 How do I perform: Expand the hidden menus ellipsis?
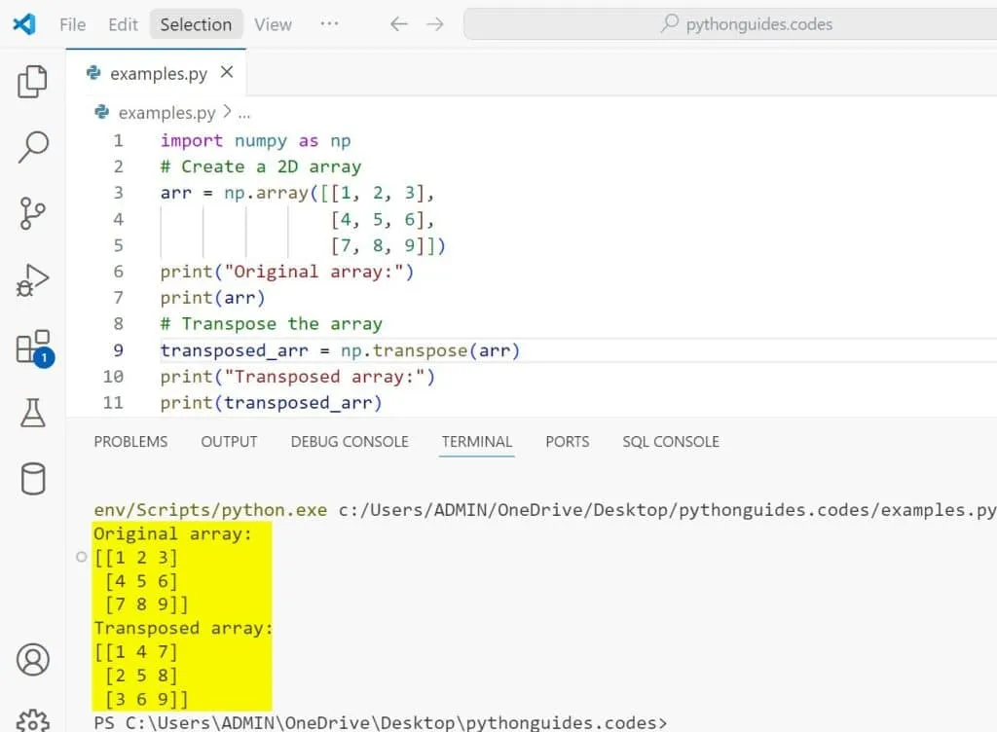click(x=329, y=24)
